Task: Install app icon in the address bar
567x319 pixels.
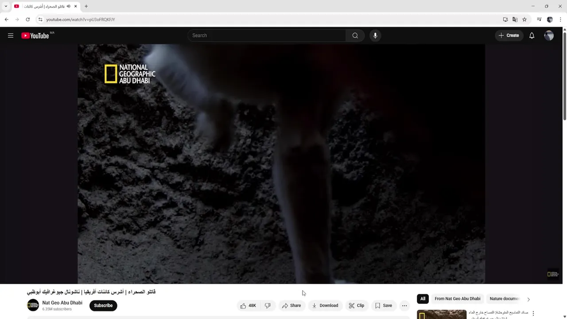Action: tap(505, 19)
